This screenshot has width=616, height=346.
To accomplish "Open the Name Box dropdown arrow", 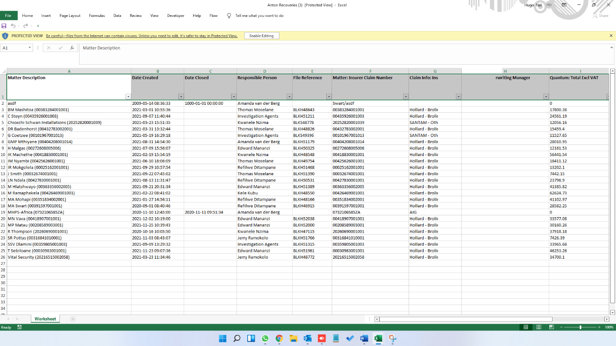I will point(30,48).
